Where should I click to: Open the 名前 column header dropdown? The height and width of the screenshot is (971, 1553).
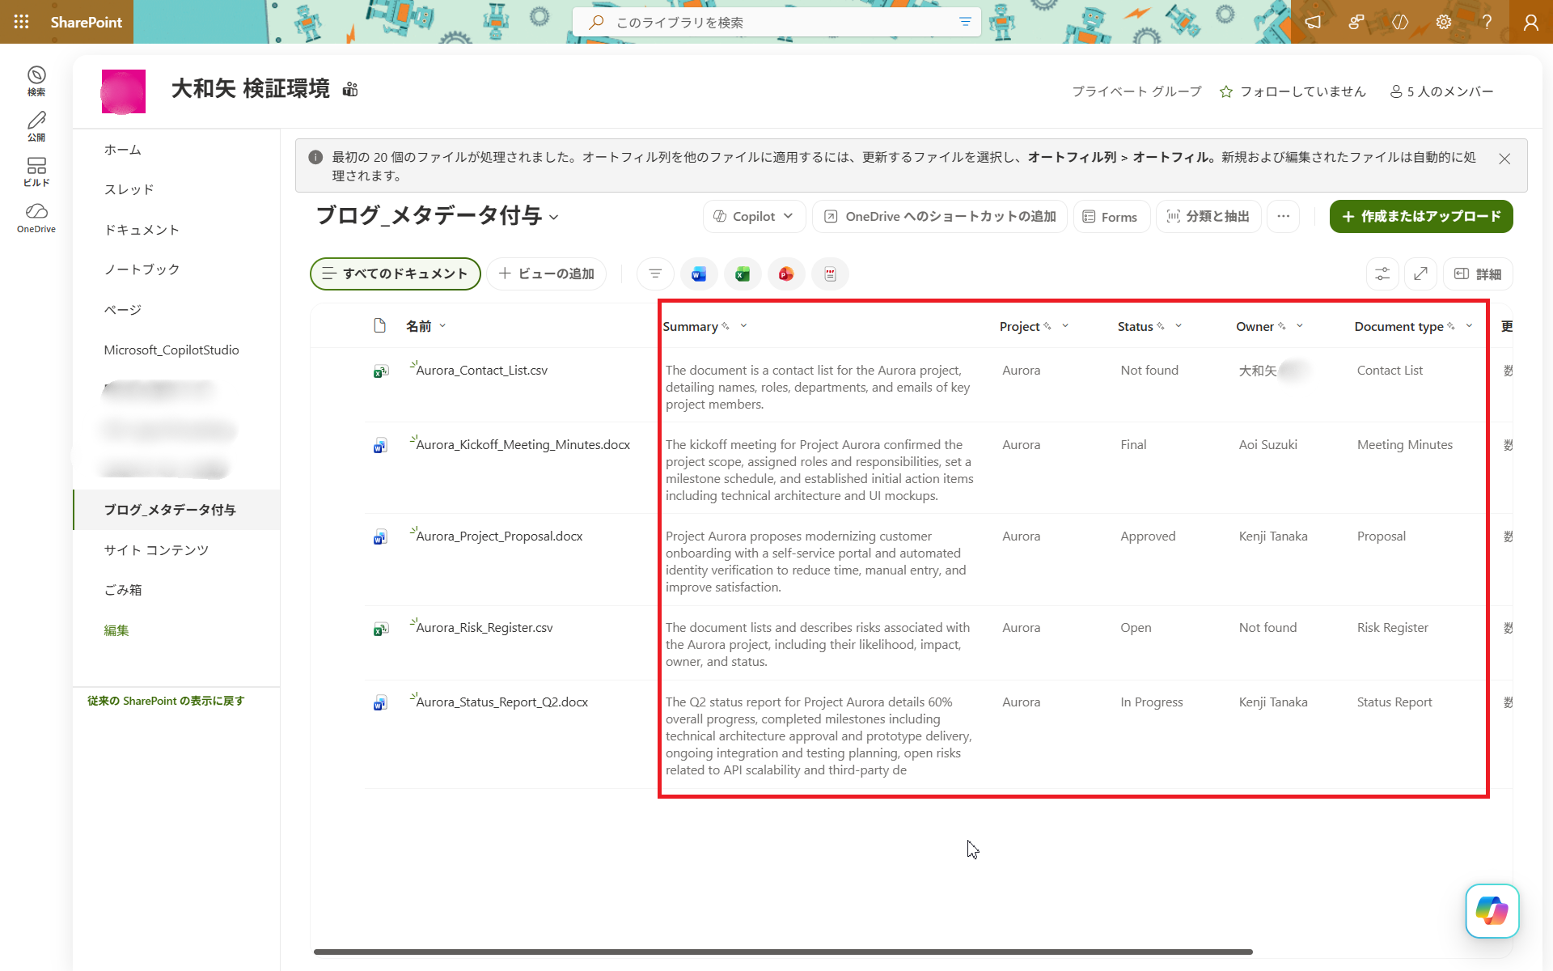pyautogui.click(x=442, y=326)
